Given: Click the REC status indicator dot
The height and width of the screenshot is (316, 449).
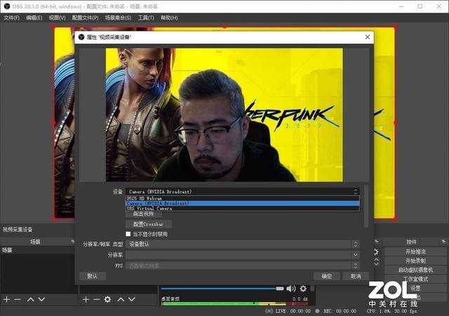Looking at the screenshot, I should [317, 311].
